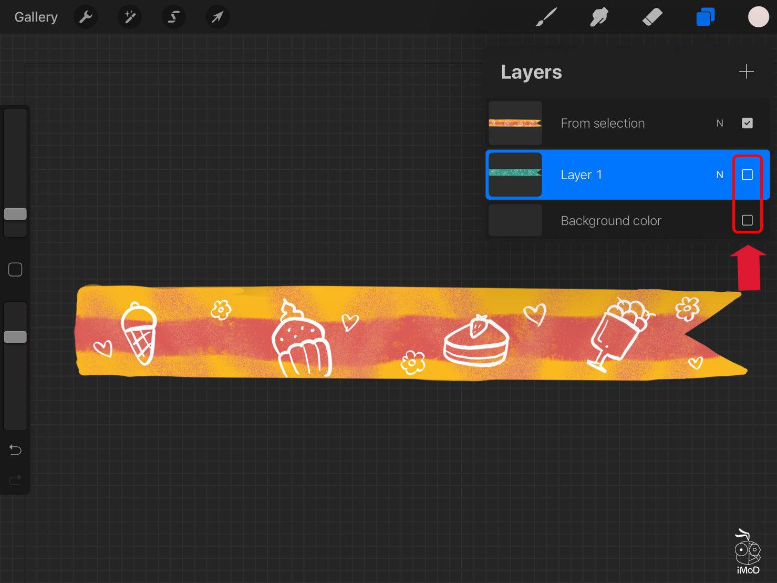The width and height of the screenshot is (777, 583).
Task: Enable visibility for Layer 1
Action: pos(747,174)
